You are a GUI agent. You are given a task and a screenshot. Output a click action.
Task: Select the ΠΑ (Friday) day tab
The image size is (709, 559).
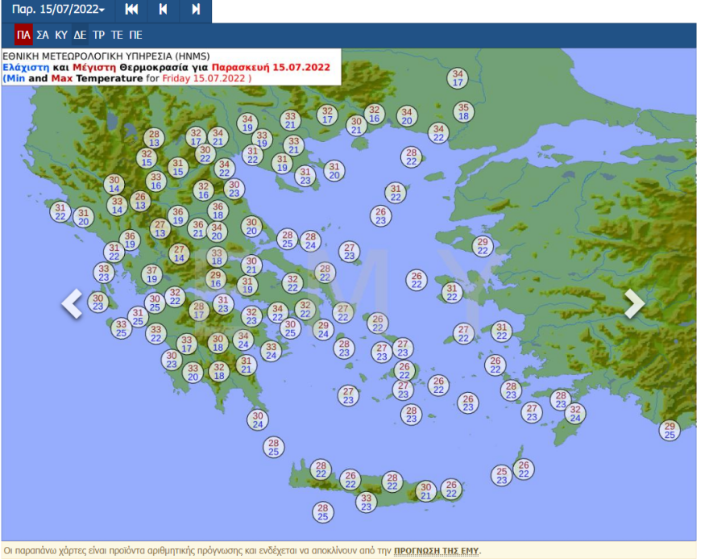(x=23, y=35)
